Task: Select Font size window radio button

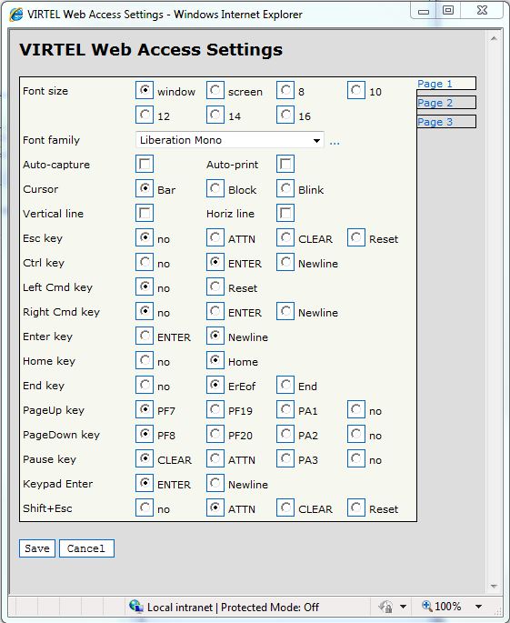Action: (145, 91)
